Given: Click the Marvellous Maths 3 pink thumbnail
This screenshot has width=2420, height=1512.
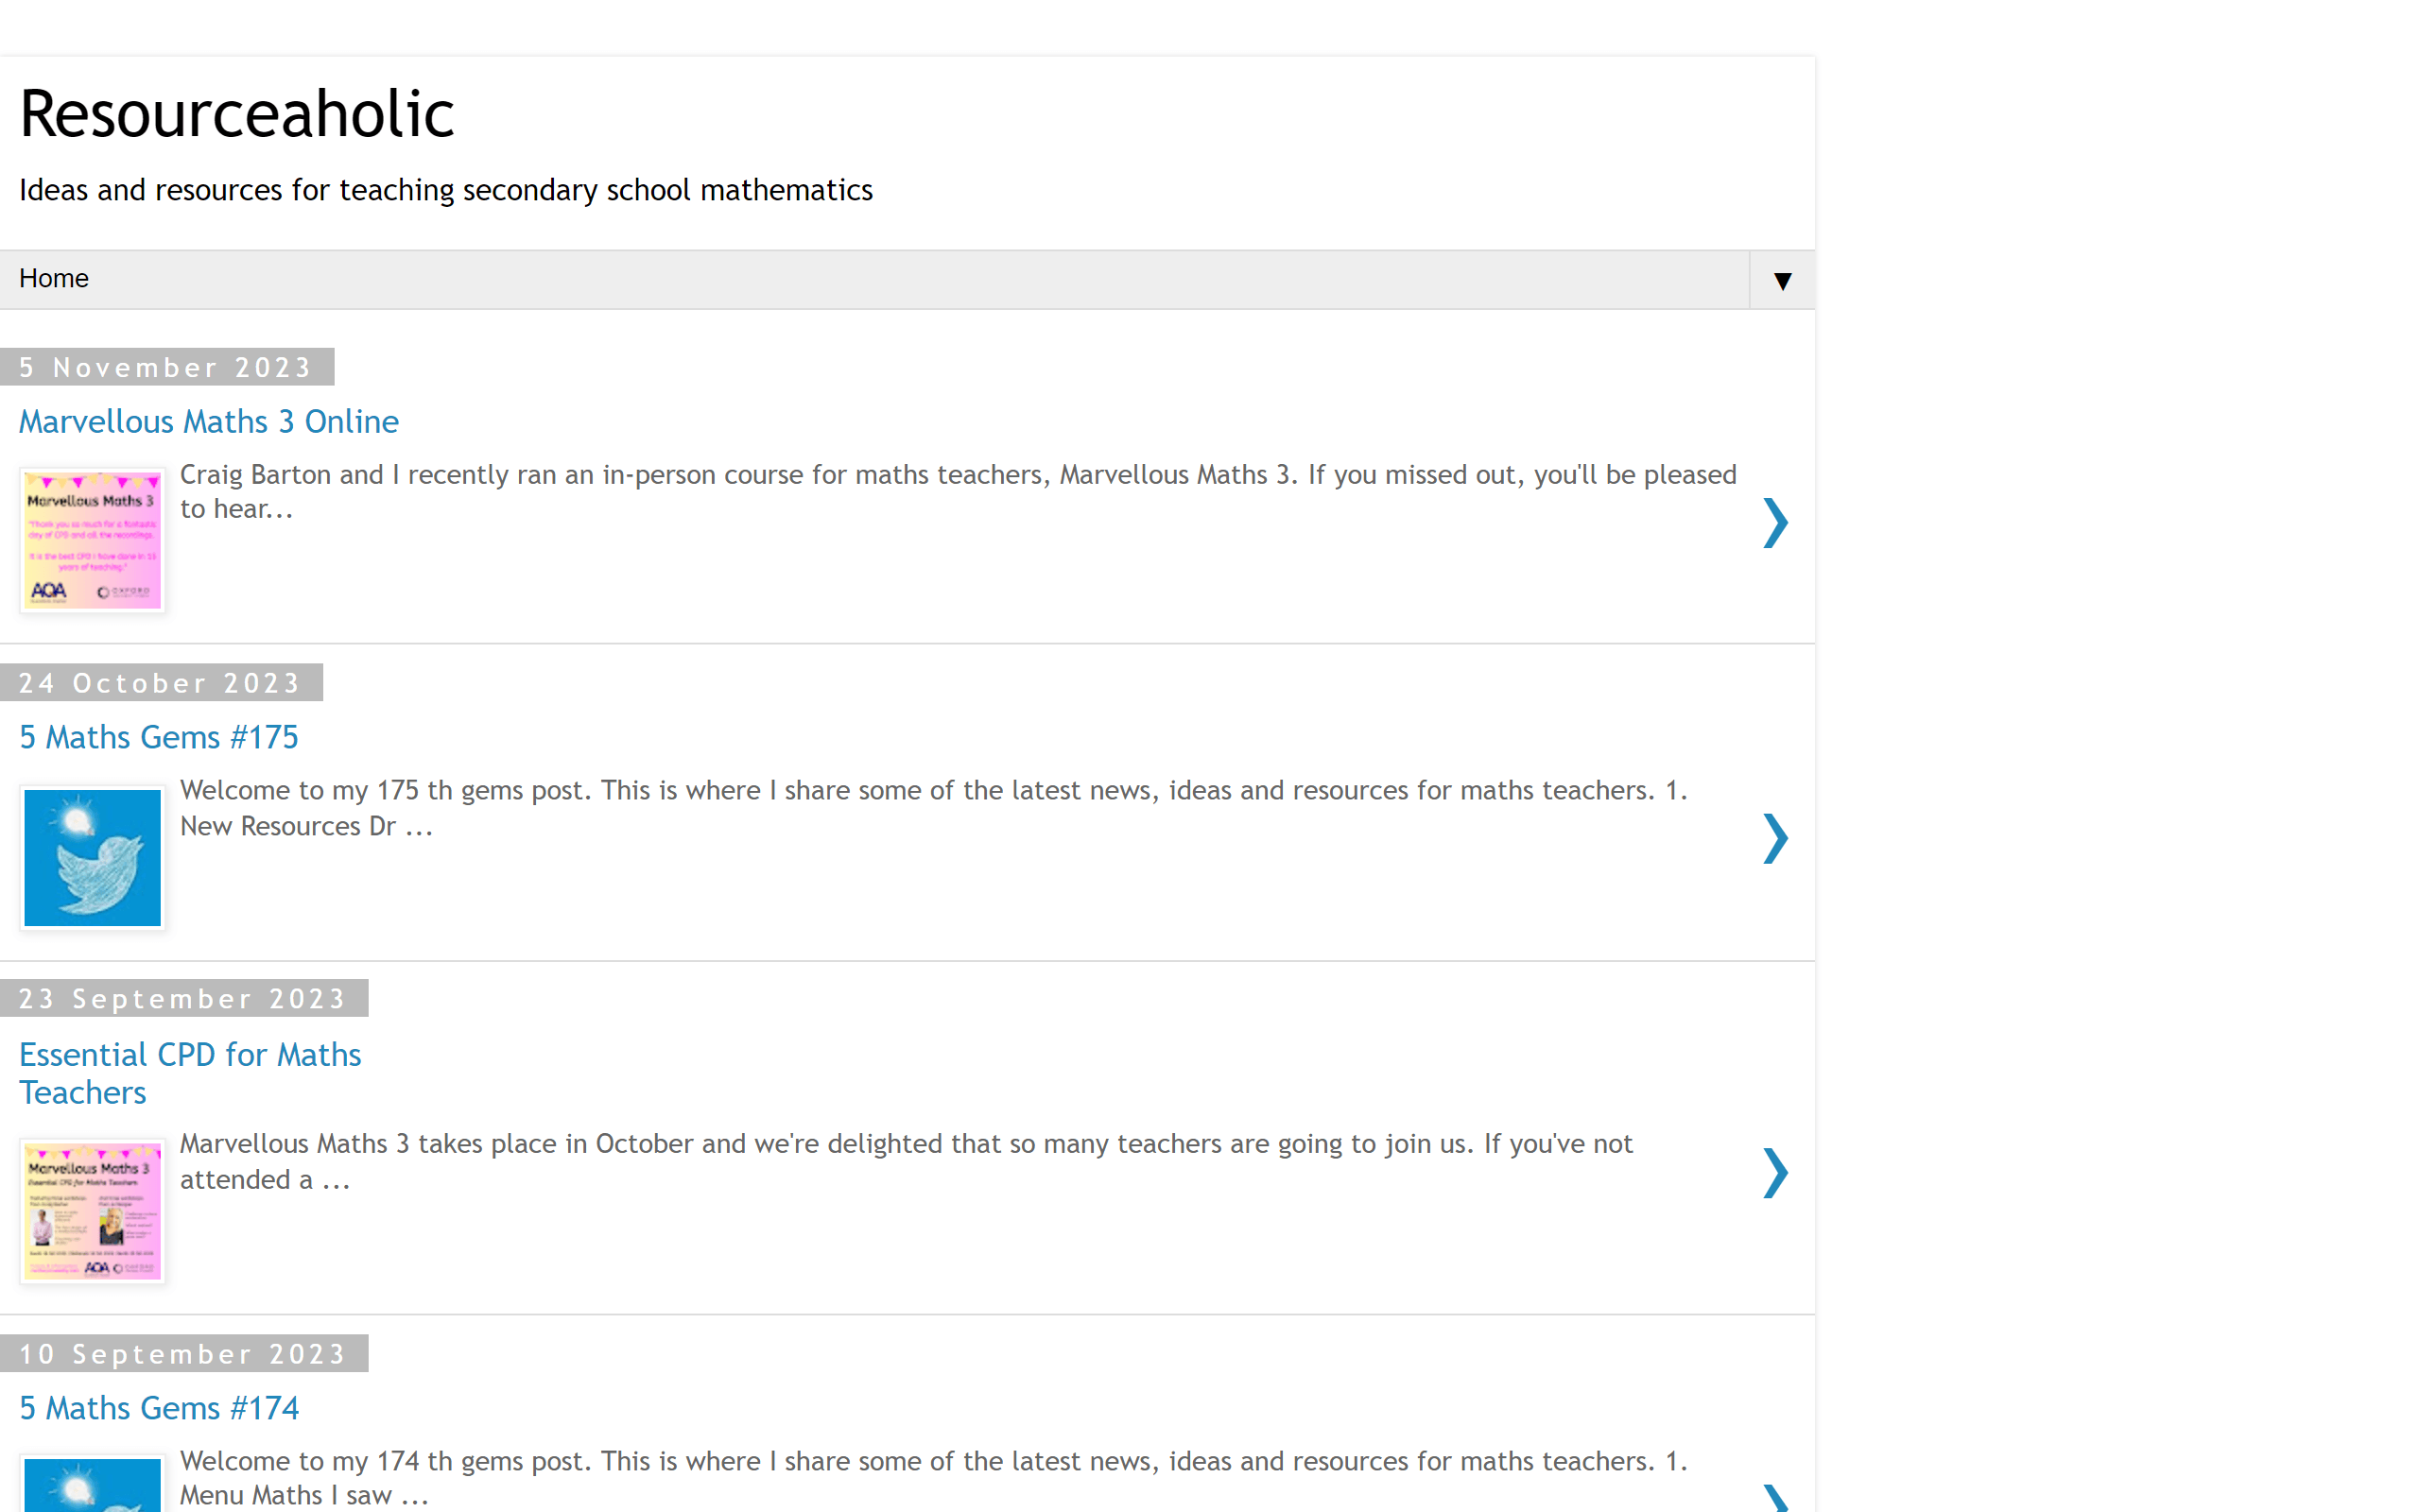Looking at the screenshot, I should (x=92, y=540).
